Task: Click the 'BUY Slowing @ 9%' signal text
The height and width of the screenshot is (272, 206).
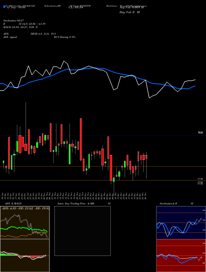Action: click(65, 37)
